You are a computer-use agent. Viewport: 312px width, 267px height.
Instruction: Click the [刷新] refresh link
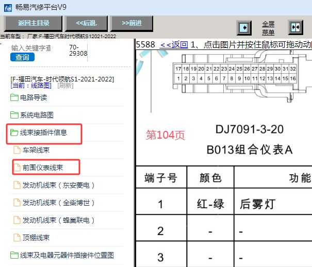[x=65, y=86]
